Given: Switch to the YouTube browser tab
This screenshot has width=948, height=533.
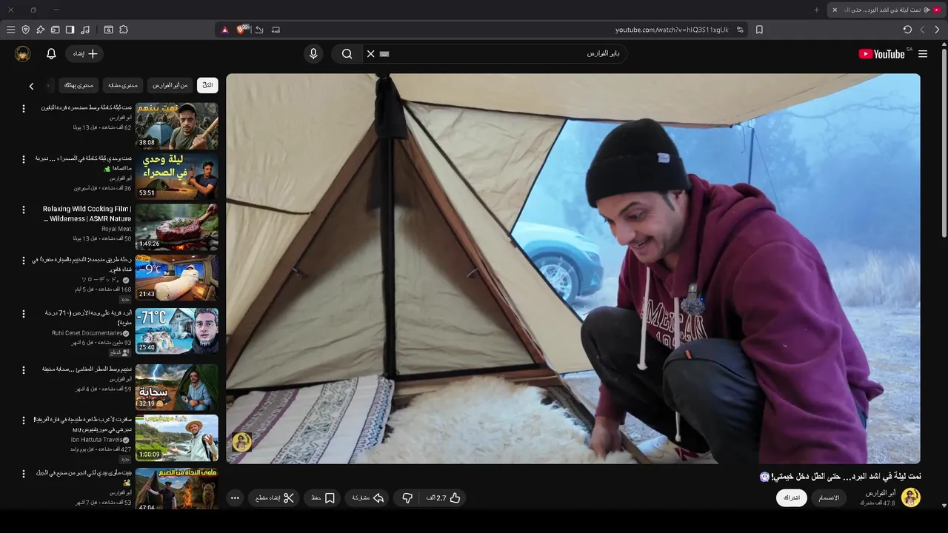Looking at the screenshot, I should tap(885, 10).
